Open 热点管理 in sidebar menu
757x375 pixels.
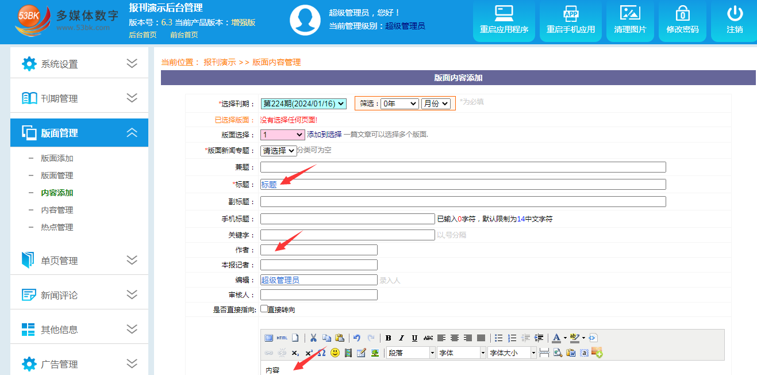[57, 227]
